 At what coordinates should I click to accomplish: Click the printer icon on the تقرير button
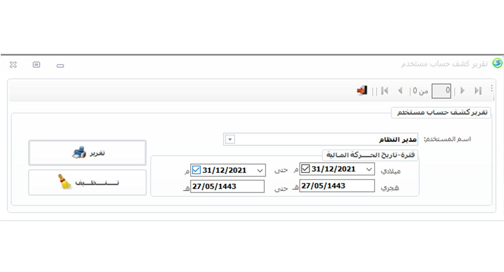[79, 153]
